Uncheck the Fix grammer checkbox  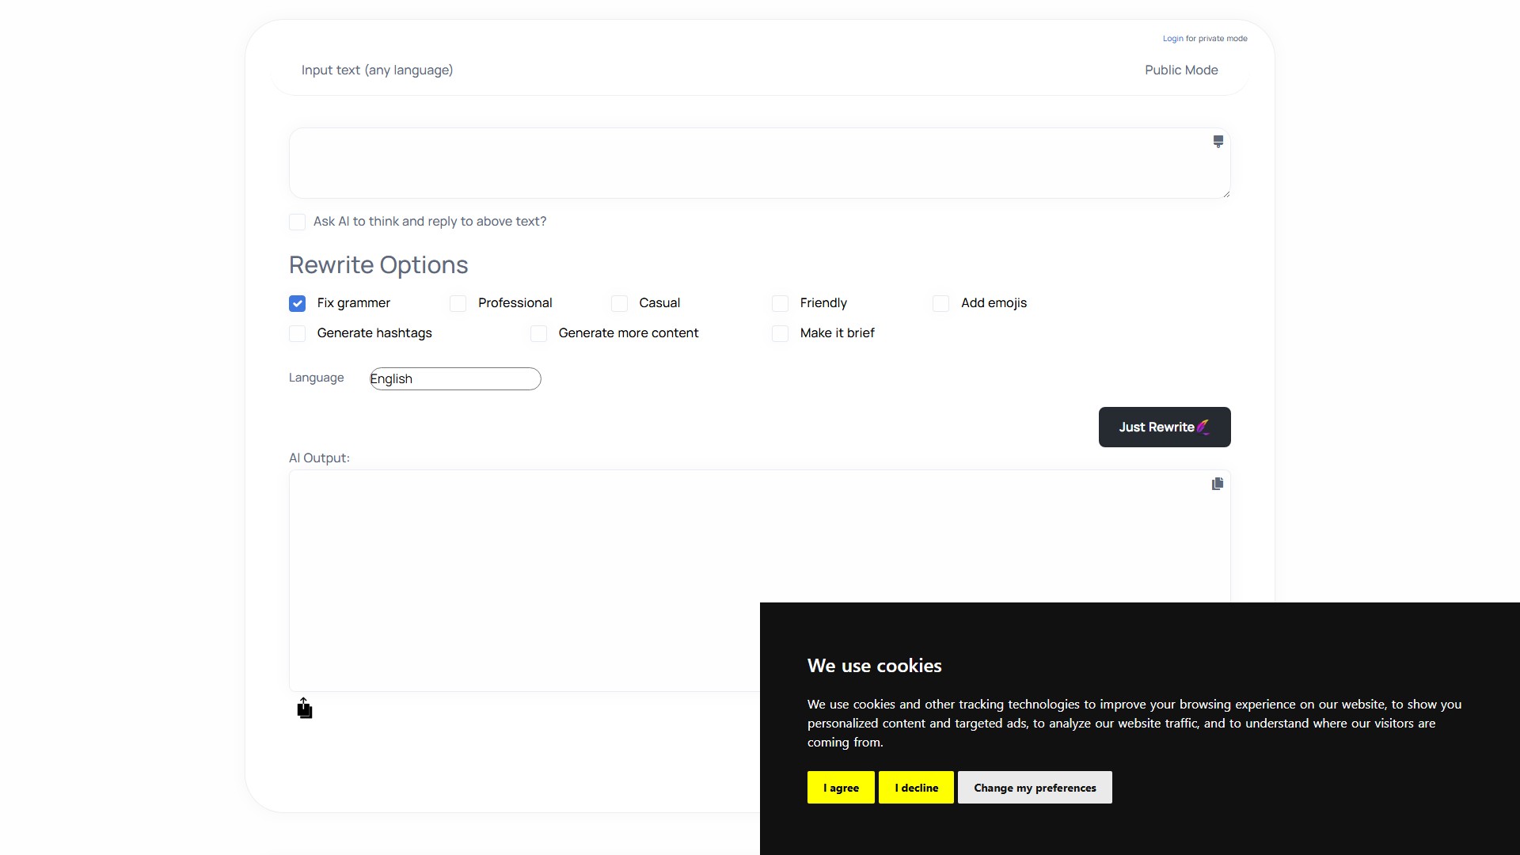coord(298,304)
